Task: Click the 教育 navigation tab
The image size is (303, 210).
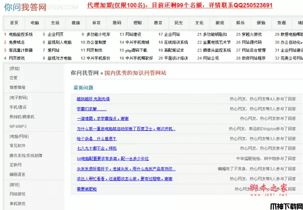Action: click(x=158, y=23)
